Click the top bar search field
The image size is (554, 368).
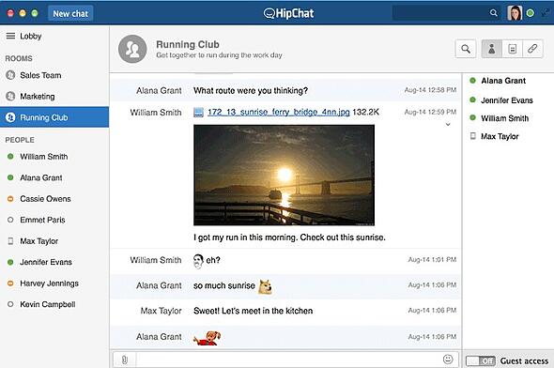(447, 13)
